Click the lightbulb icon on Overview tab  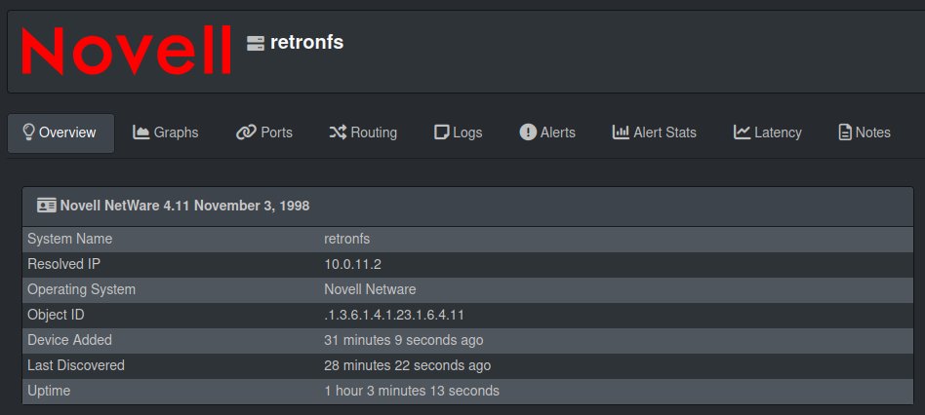point(28,132)
